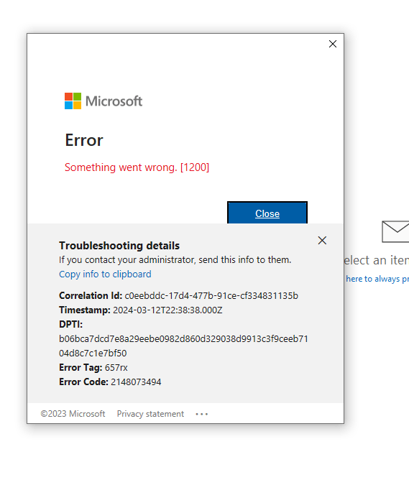Open the more options ellipsis in footer

(x=202, y=414)
